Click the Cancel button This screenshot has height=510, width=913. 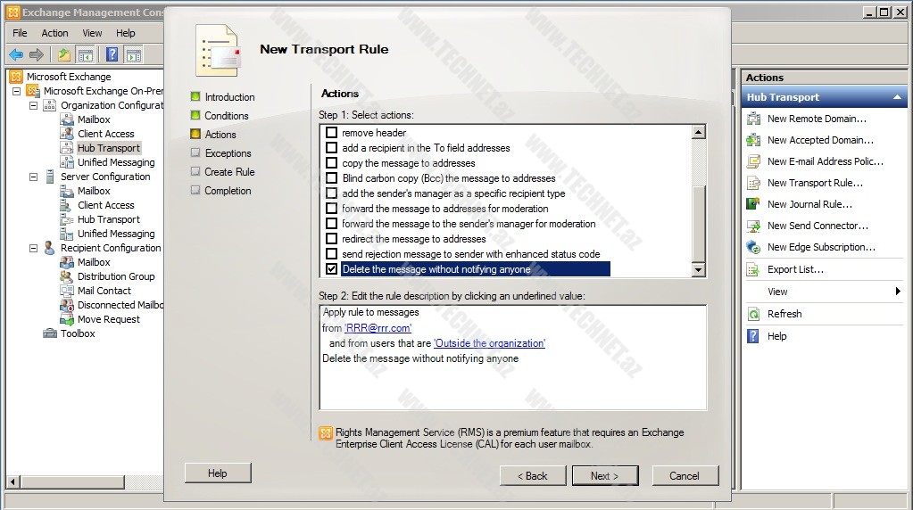point(685,476)
